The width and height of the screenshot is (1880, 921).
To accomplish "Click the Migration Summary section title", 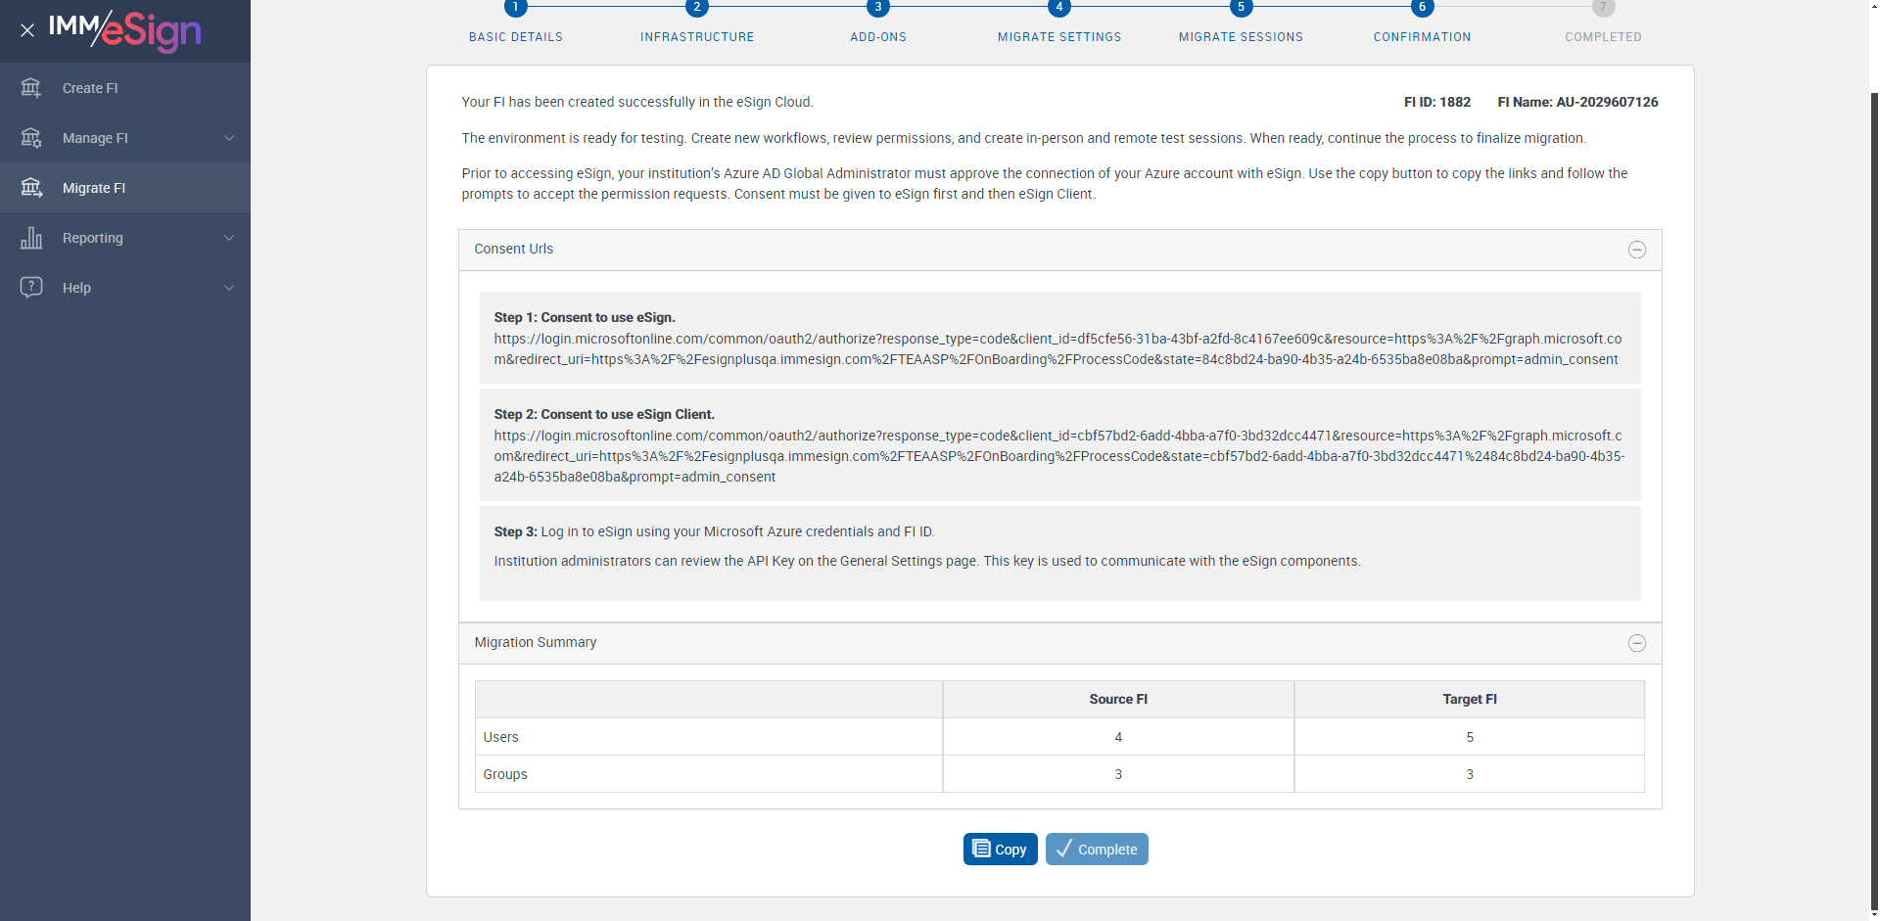I will (536, 642).
